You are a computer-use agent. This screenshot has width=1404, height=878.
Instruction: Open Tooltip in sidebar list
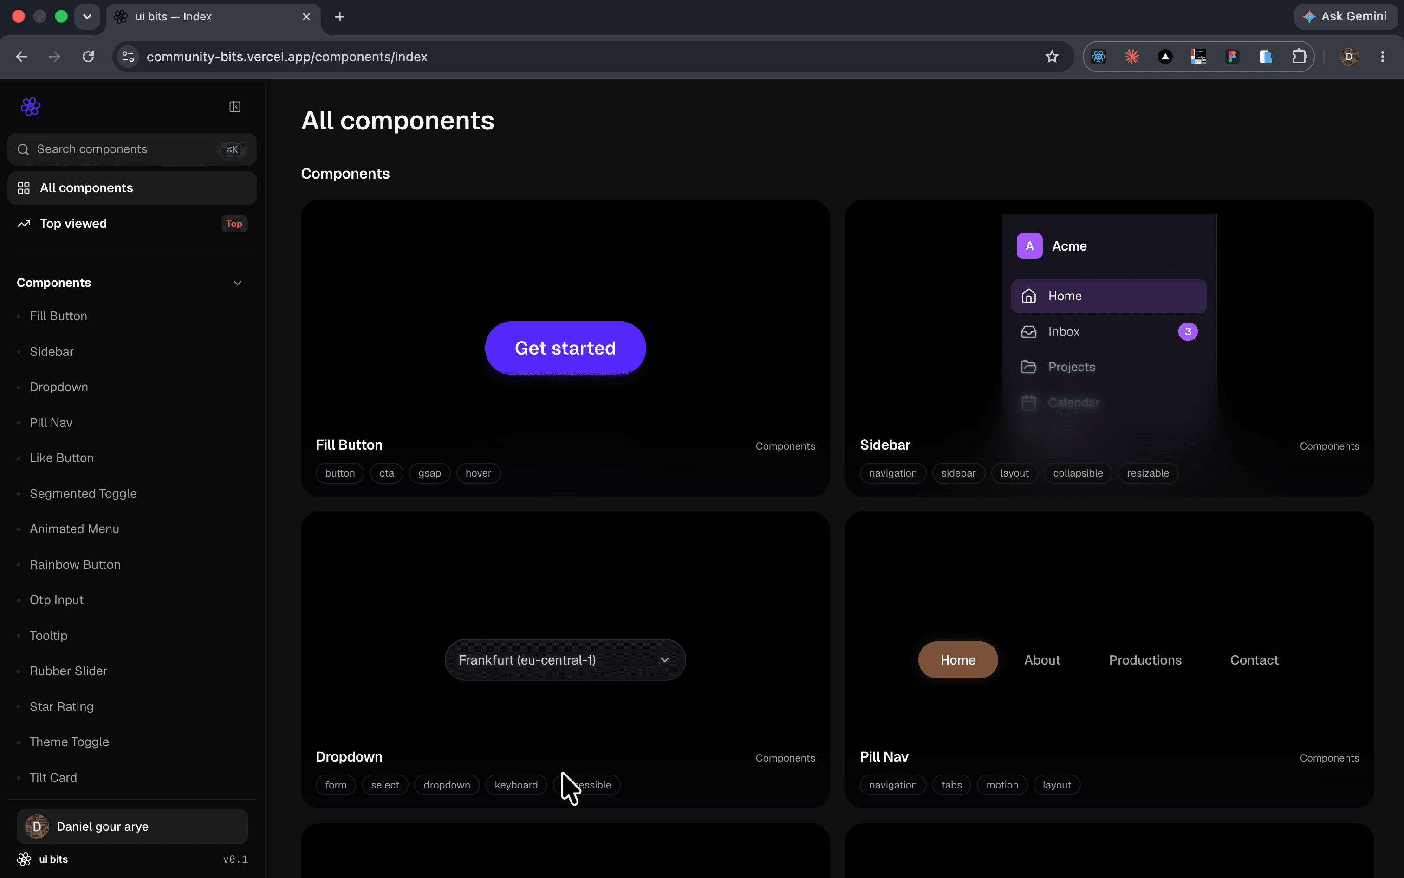tap(48, 635)
